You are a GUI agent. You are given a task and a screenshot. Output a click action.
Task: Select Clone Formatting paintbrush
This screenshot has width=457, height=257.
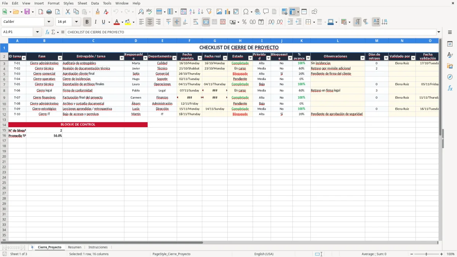click(x=97, y=12)
